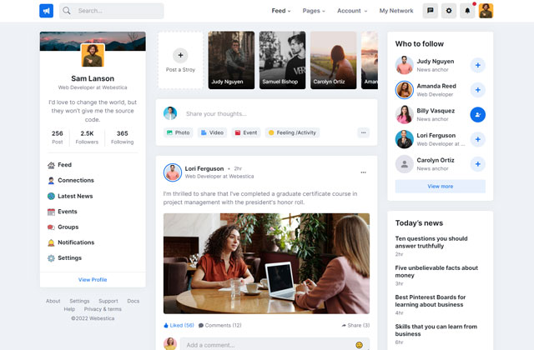The width and height of the screenshot is (534, 350).
Task: Open the messages chat icon in navbar
Action: (x=430, y=11)
